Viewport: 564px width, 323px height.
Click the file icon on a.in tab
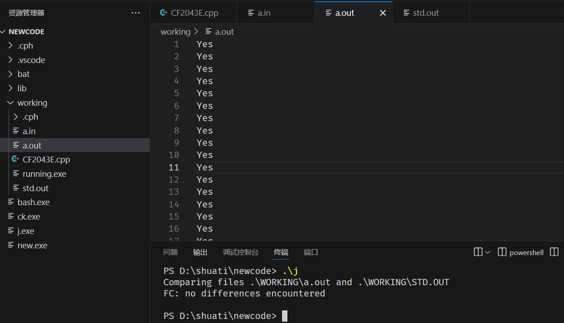(x=251, y=13)
